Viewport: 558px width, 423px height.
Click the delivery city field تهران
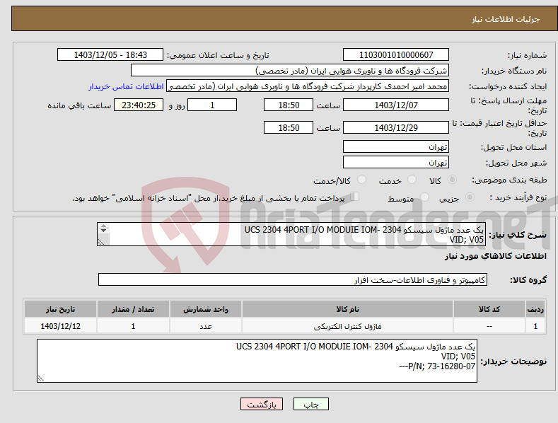pos(396,163)
